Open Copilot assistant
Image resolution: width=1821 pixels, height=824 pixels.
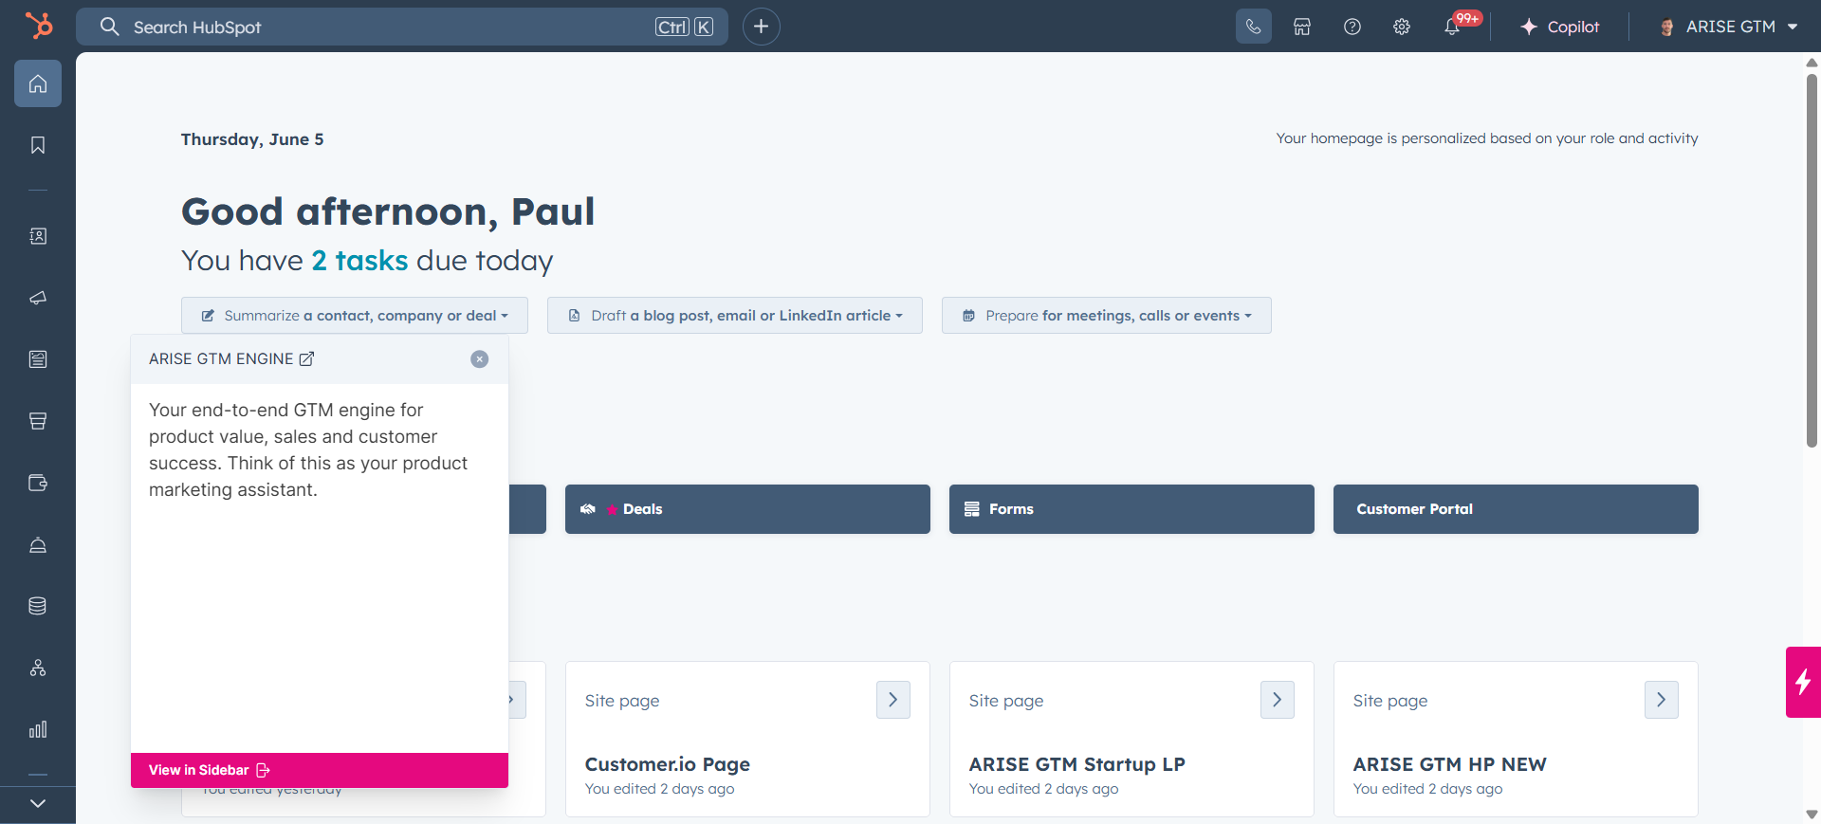click(1559, 27)
